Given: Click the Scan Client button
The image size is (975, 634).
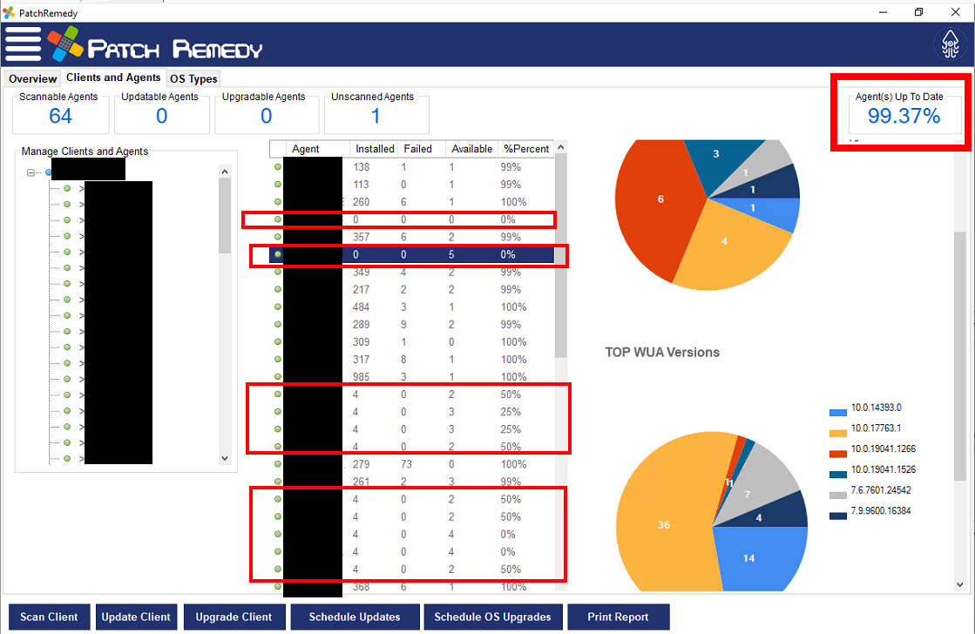Looking at the screenshot, I should click(x=49, y=617).
